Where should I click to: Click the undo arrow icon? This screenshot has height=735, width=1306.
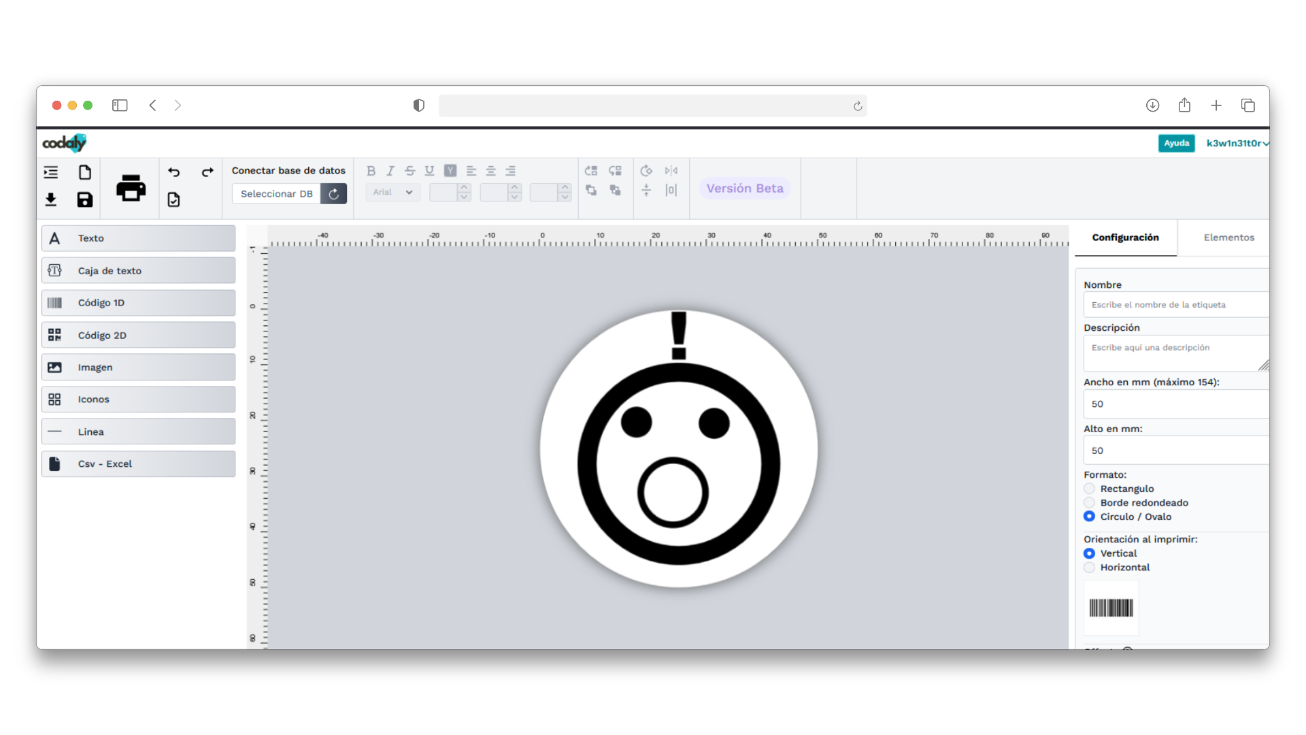click(174, 171)
